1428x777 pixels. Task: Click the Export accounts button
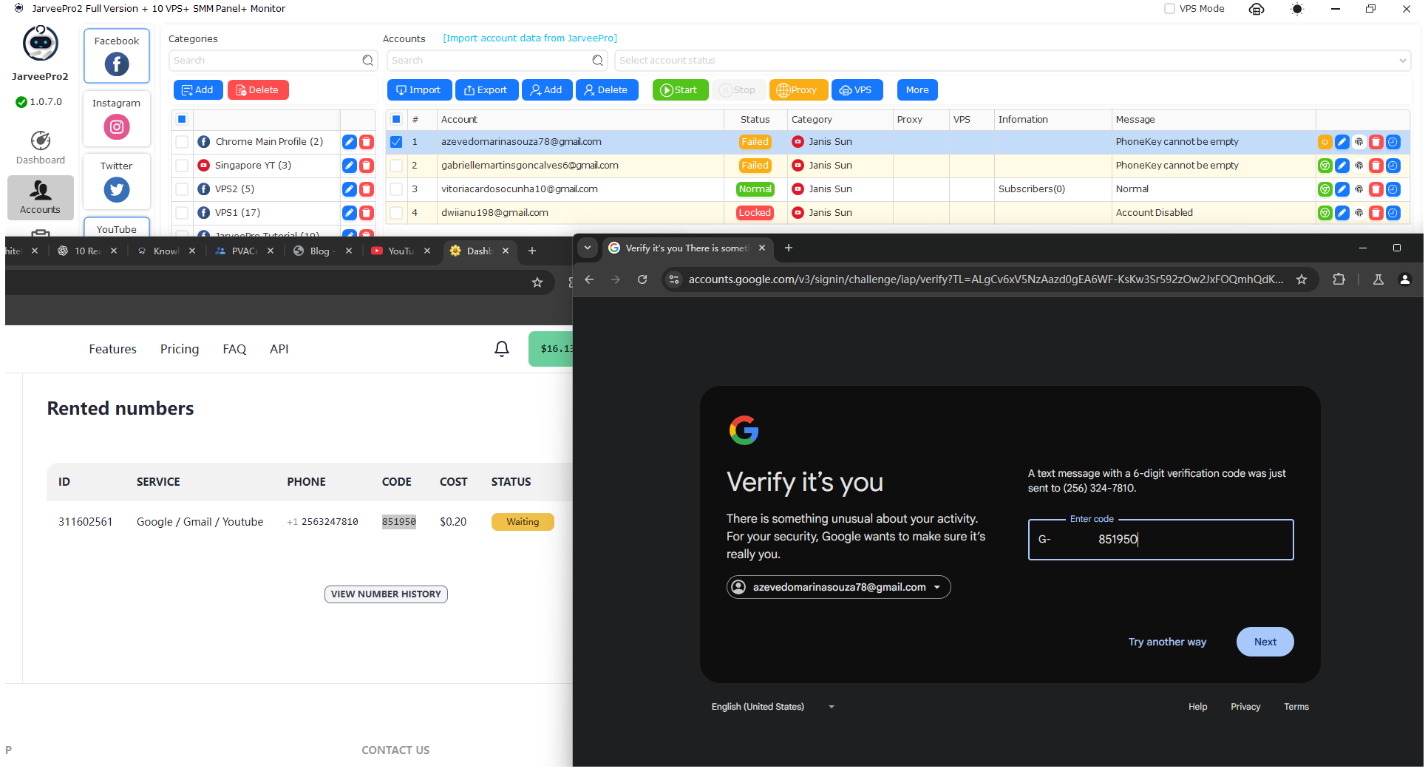click(x=486, y=90)
